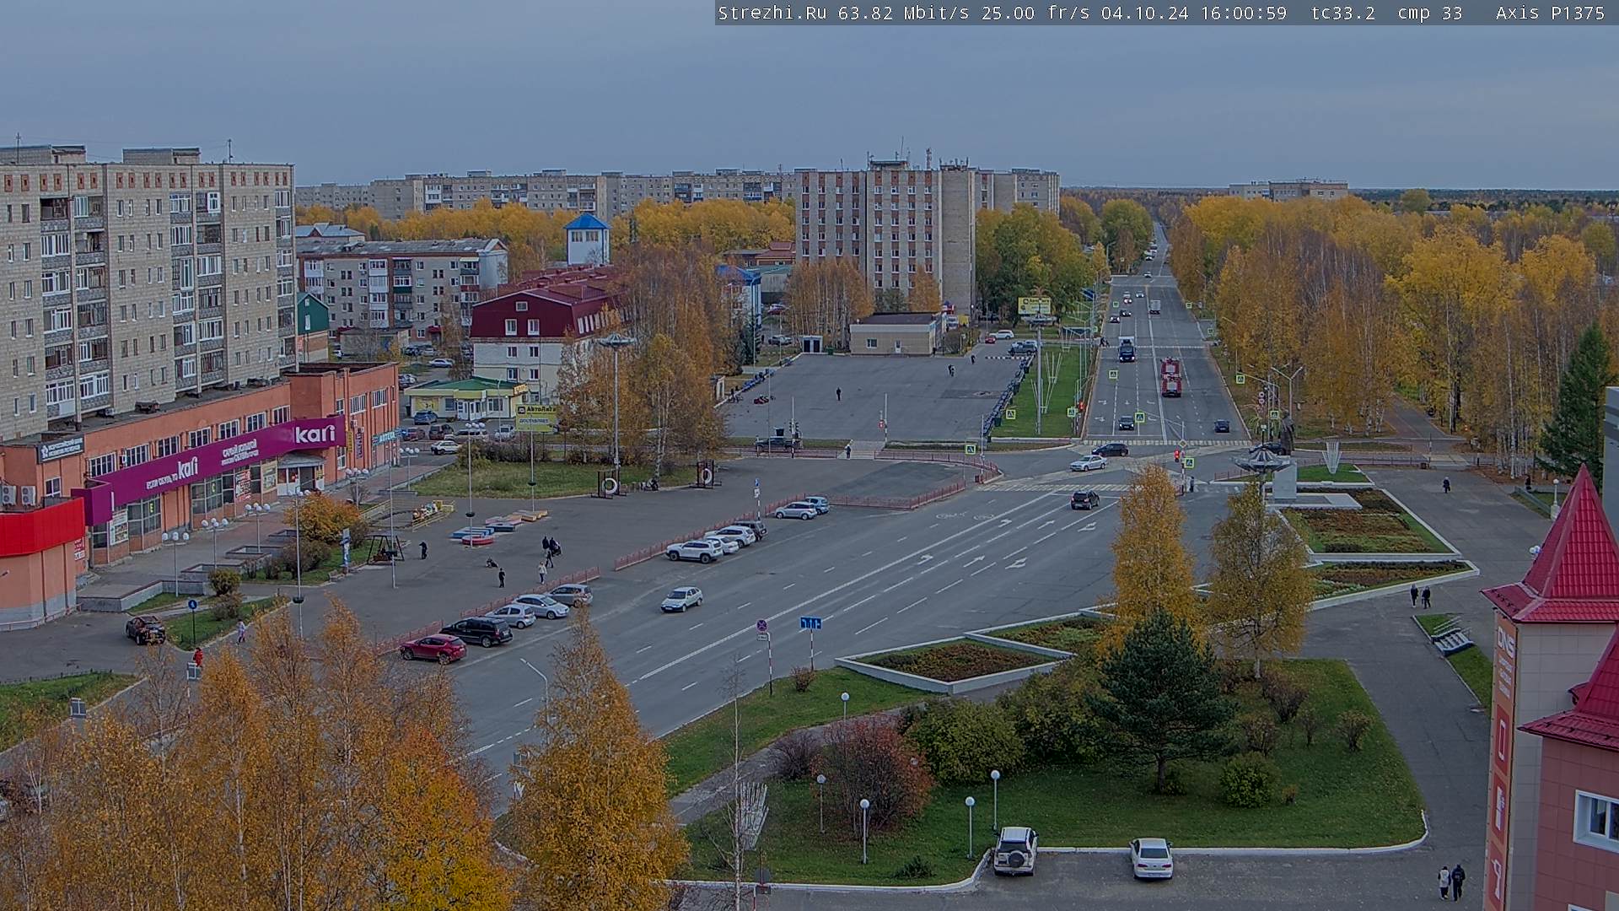Click the 16:00:59 time stamp
This screenshot has height=911, width=1619.
coord(1244,13)
